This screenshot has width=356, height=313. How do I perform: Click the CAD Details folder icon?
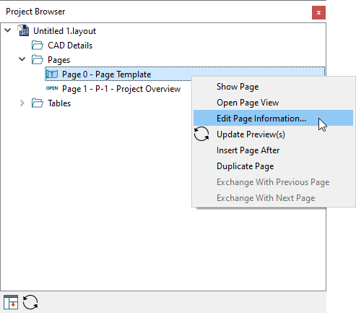click(38, 46)
